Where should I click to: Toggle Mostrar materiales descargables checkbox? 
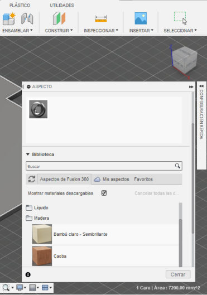[x=104, y=193]
